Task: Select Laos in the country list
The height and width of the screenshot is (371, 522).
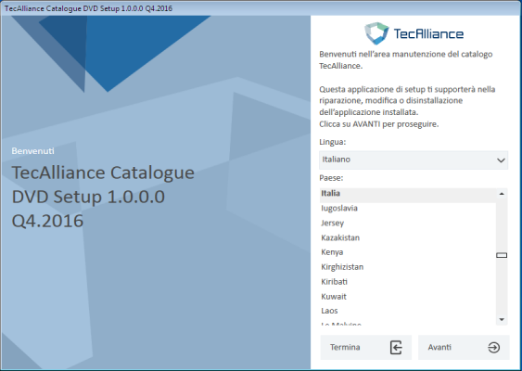Action: [x=408, y=311]
